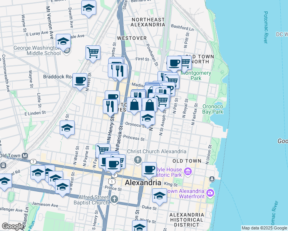
Task: Click the Christ Church Alexandria marker
Action: click(x=138, y=160)
